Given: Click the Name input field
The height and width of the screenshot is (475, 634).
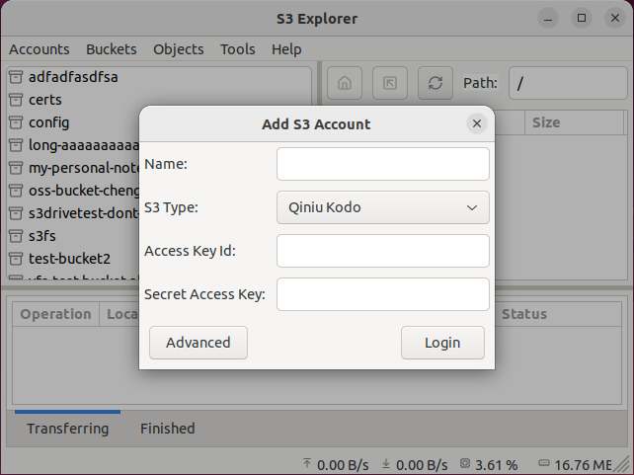Looking at the screenshot, I should [383, 164].
